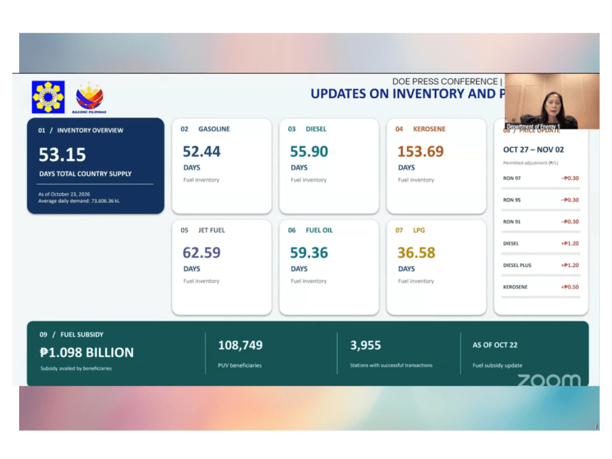Viewport: 612px width, 459px height.
Task: Click the 'Department of Energy 1' name label
Action: click(x=533, y=126)
